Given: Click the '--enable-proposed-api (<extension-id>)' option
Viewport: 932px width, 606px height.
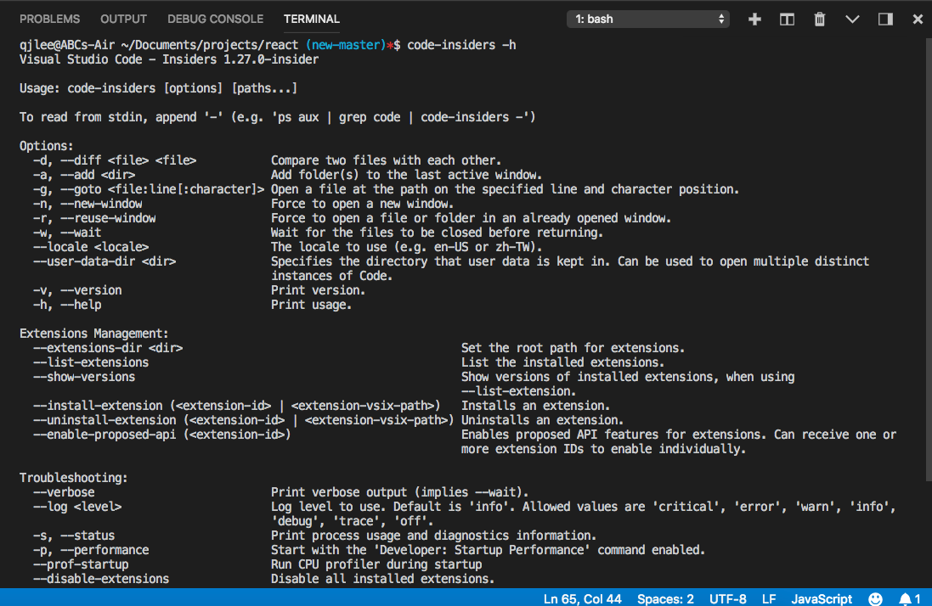Looking at the screenshot, I should tap(162, 435).
